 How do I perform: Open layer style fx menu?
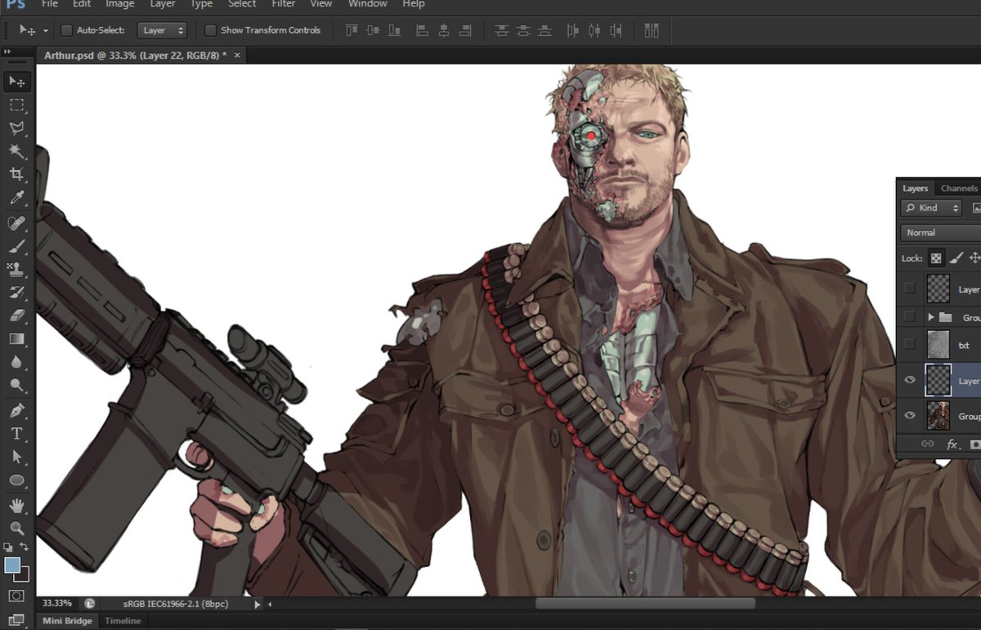[952, 445]
